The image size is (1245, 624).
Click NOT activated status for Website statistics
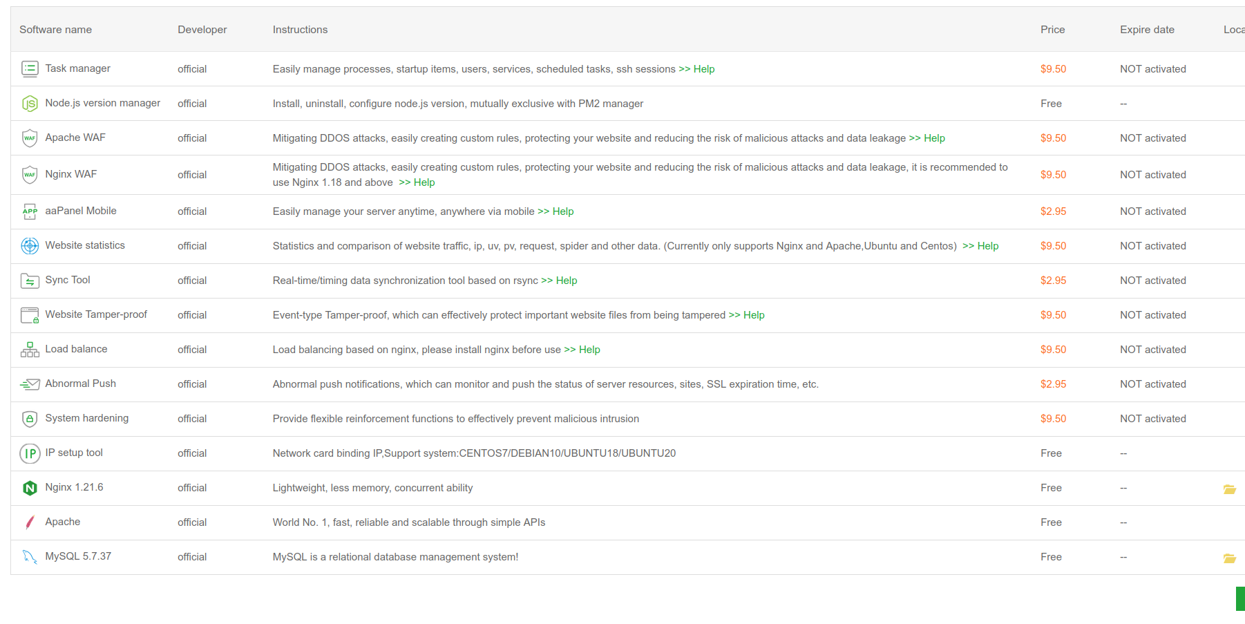point(1152,246)
